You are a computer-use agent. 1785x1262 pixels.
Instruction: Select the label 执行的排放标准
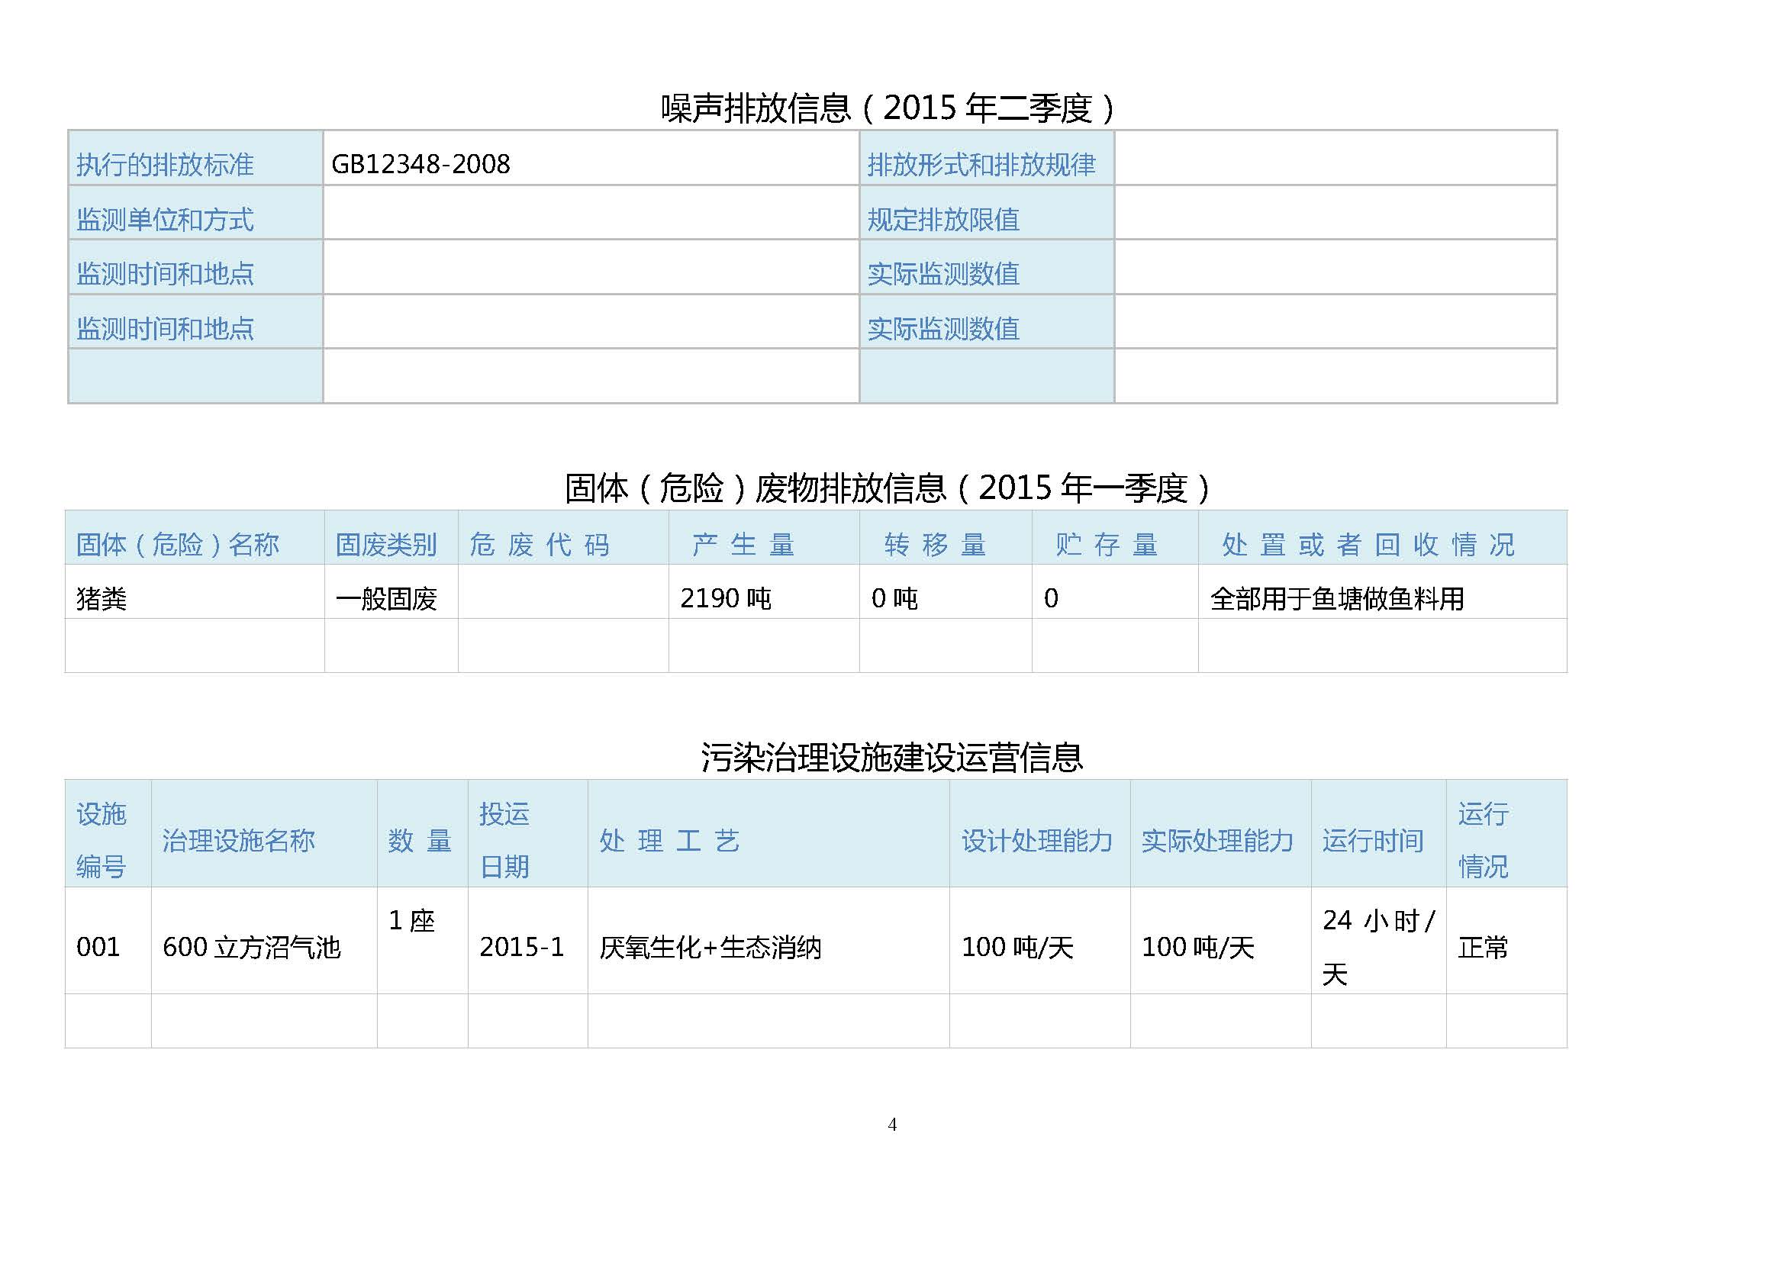tap(165, 164)
